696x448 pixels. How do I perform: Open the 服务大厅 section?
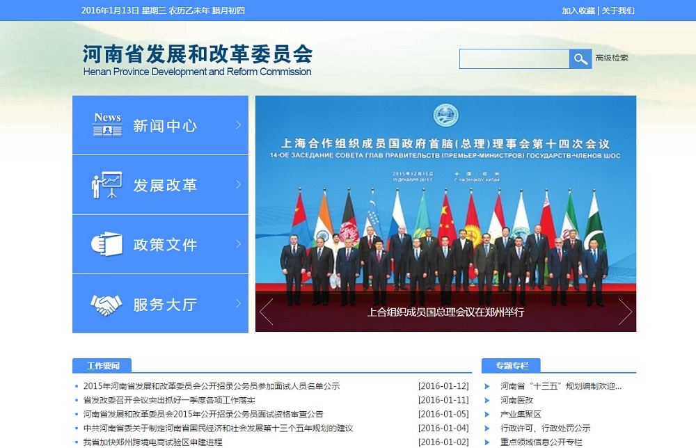click(160, 303)
